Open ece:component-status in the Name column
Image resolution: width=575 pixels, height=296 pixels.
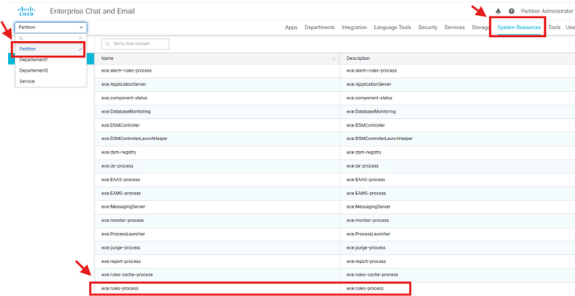click(124, 98)
